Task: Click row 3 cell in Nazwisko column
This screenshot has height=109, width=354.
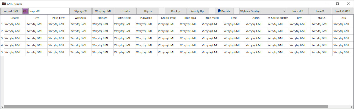Action: (x=146, y=38)
